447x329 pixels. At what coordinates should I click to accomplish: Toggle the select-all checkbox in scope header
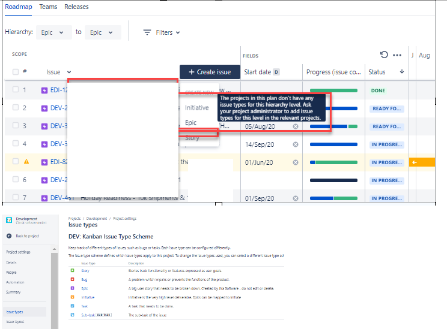coord(16,72)
